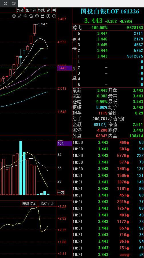This screenshot has width=144, height=258.
Task: Click the collapse-panel arrow icon after 窗
Action: (54, 10)
